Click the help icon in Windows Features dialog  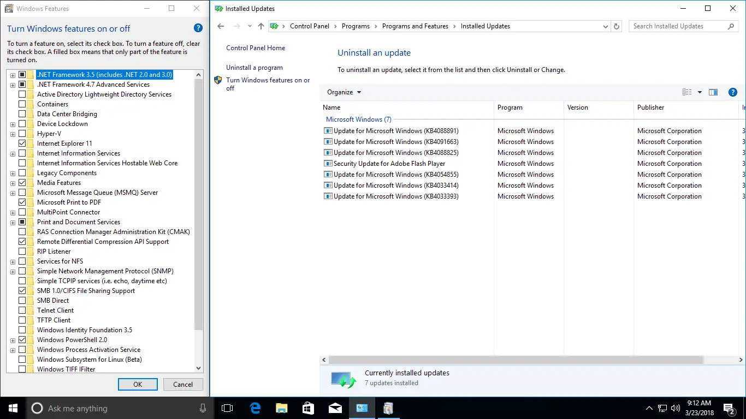[x=198, y=28]
